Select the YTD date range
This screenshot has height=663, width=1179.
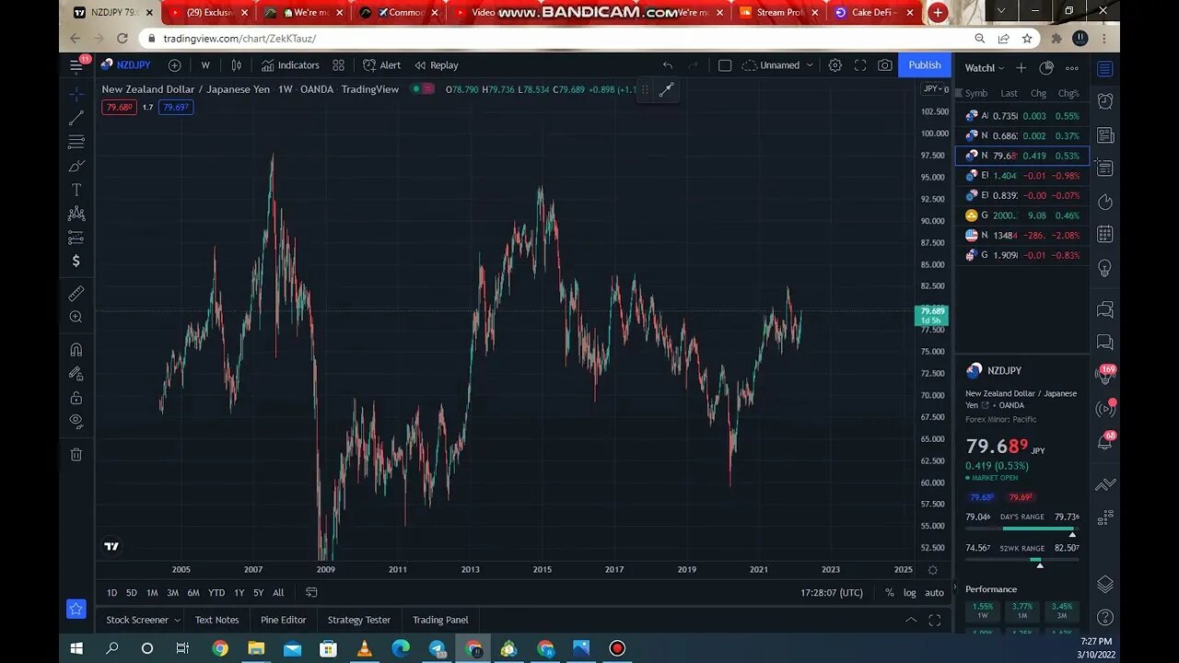tap(216, 593)
